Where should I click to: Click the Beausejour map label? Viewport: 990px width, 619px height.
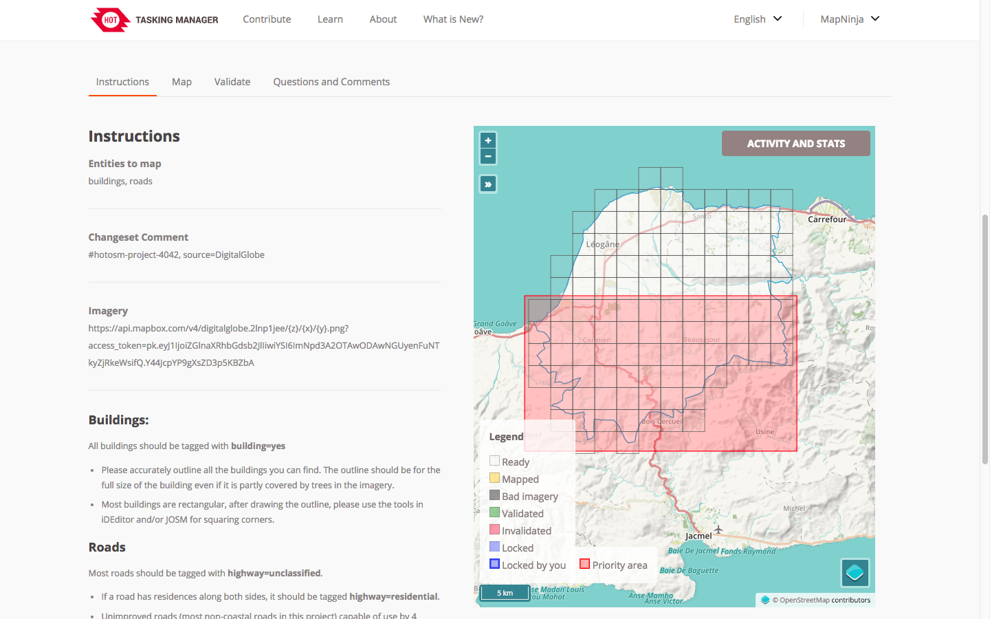coord(702,340)
